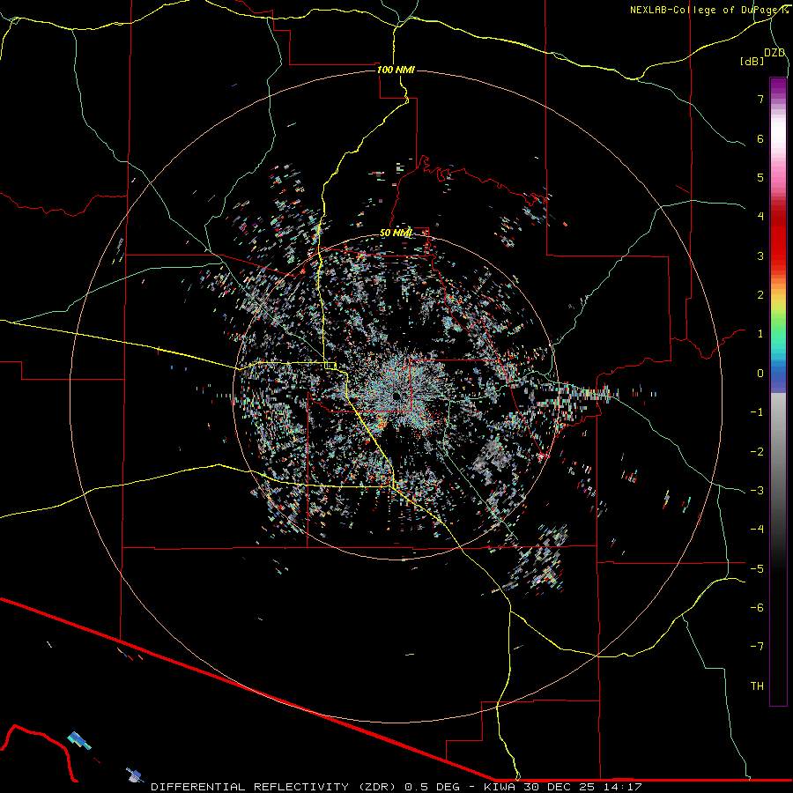This screenshot has width=793, height=793.
Task: Click the positive 5 tick on the color scale
Action: tap(760, 177)
